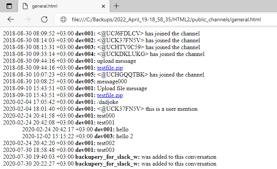Close the general.html tab

coord(103,6)
